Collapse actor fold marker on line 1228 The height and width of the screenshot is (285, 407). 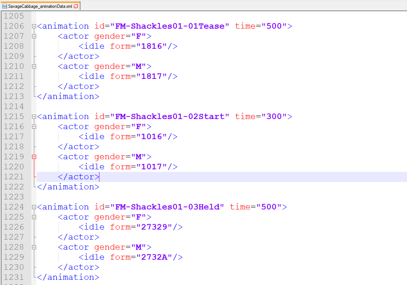click(34, 247)
